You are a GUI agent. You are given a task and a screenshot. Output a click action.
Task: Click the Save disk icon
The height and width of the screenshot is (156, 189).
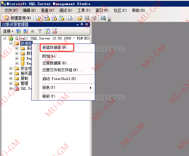pyautogui.click(x=87, y=18)
